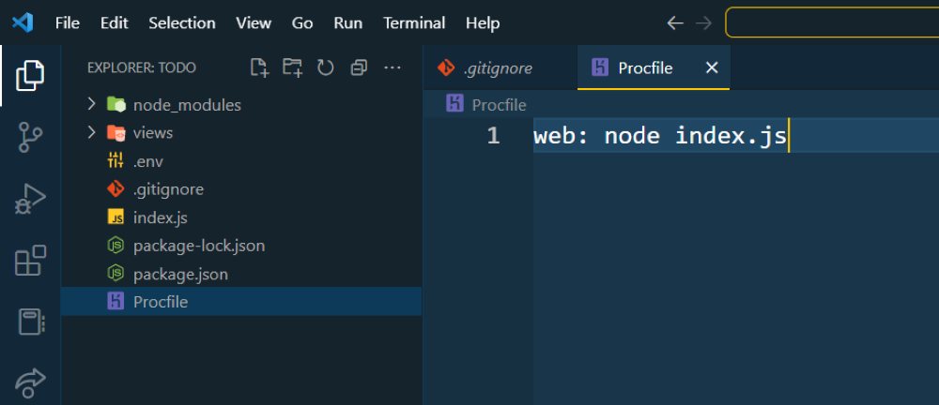Switch to the .gitignore tab

[498, 67]
